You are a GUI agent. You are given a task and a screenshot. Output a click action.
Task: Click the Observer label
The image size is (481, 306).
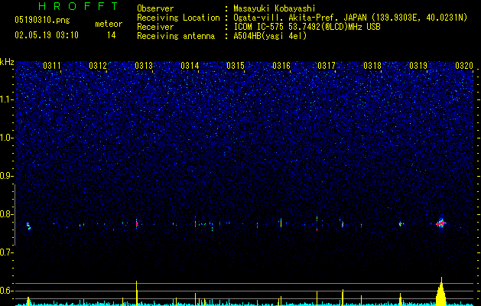point(155,8)
